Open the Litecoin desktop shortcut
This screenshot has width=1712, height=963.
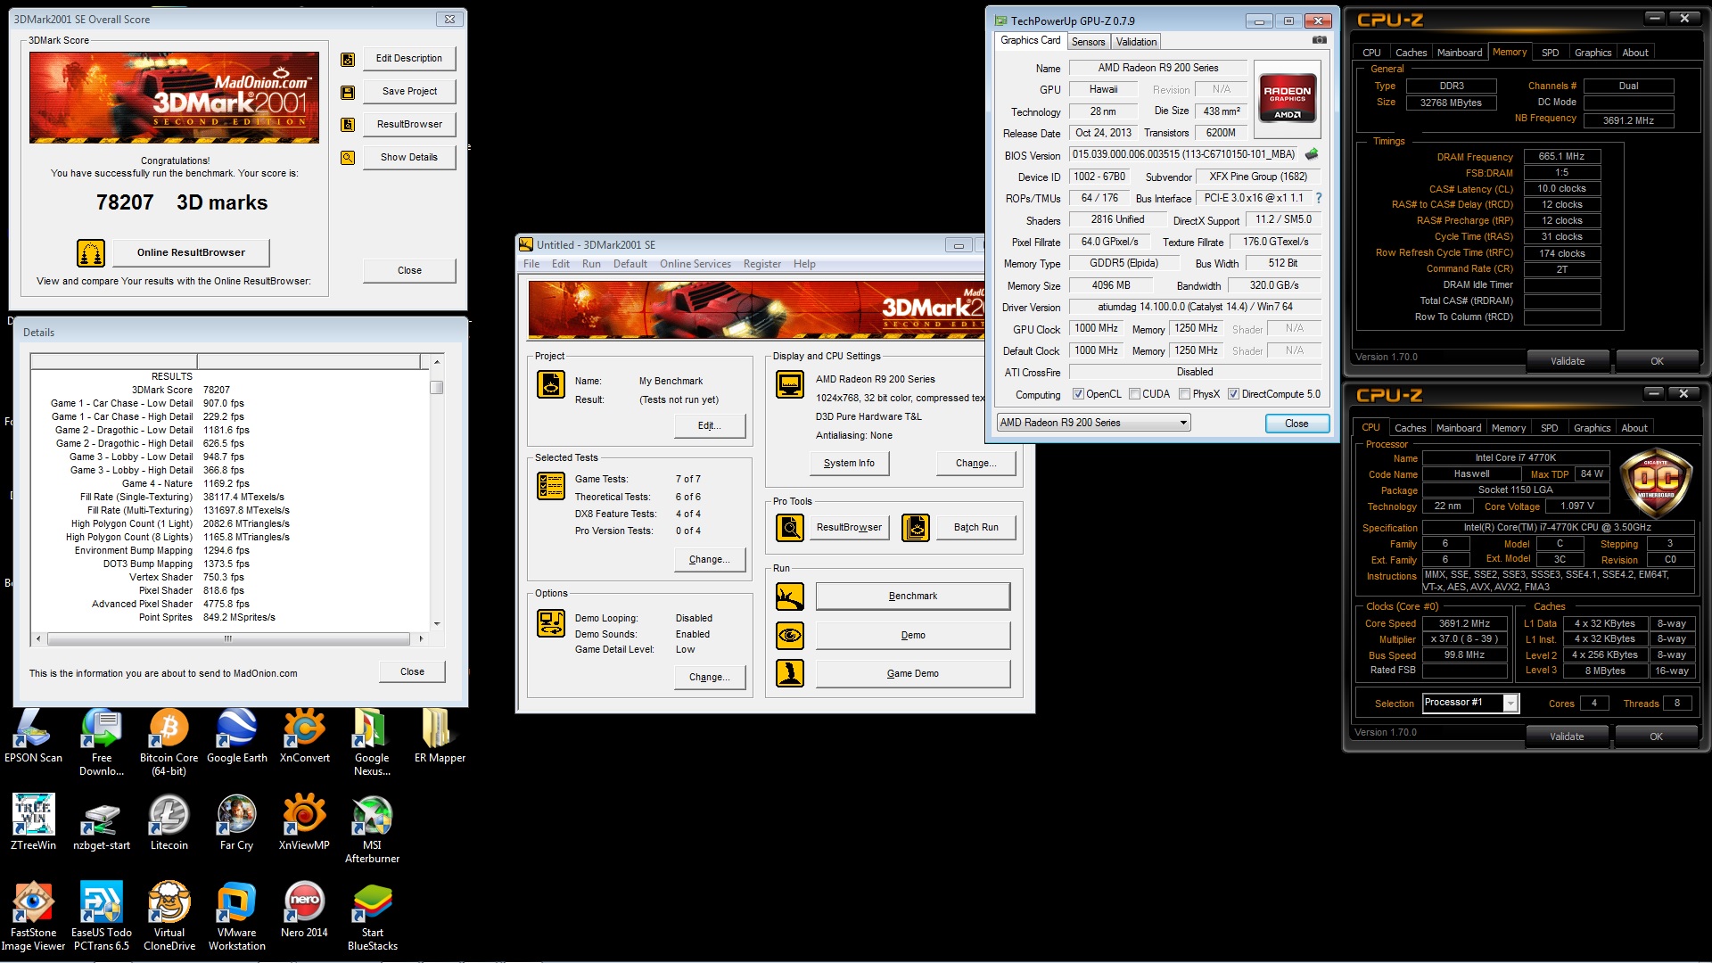[x=169, y=823]
